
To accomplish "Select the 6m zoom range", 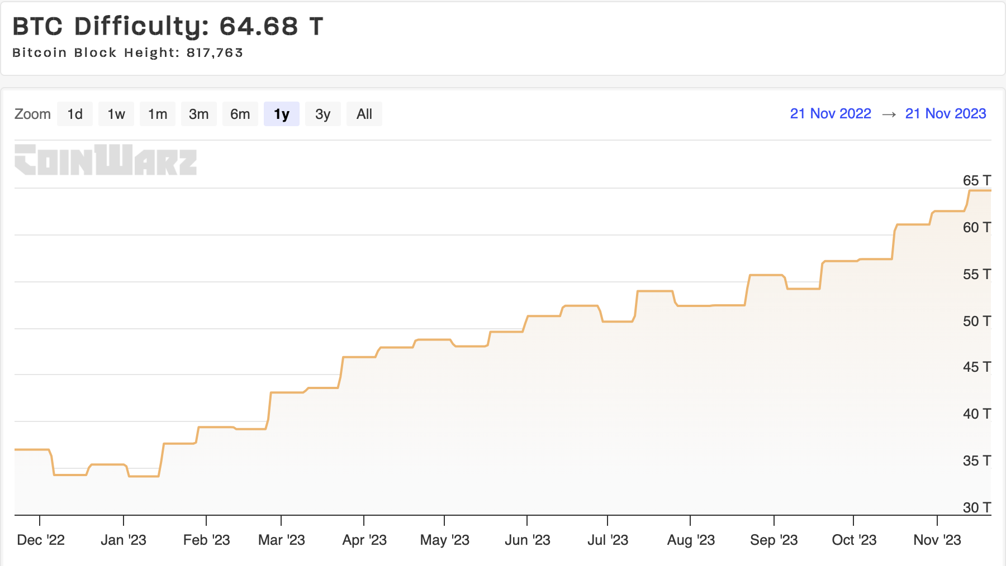I will tap(240, 114).
